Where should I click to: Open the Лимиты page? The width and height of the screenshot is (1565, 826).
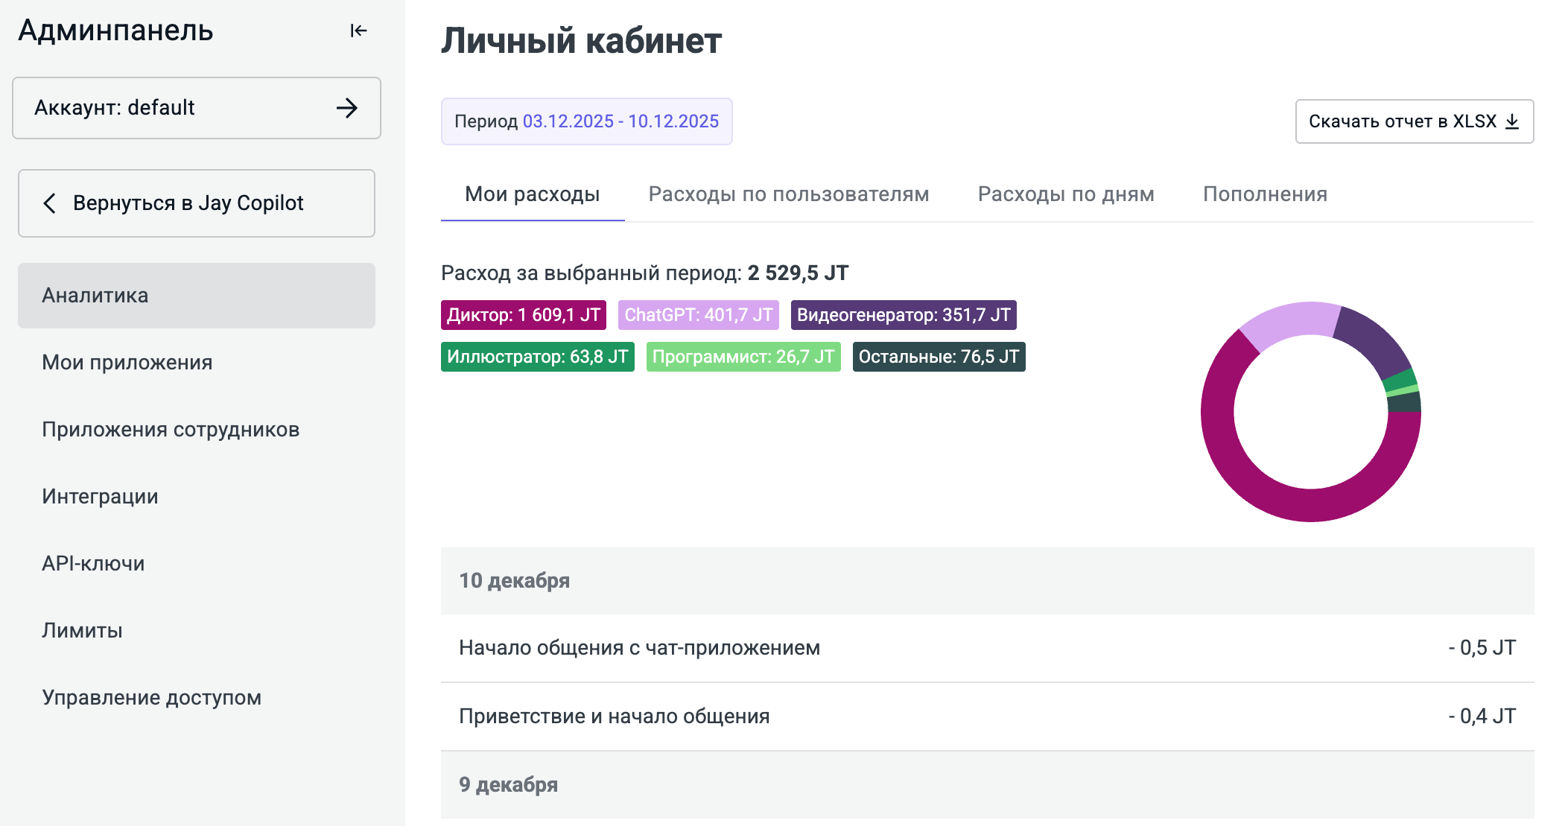[x=82, y=631]
